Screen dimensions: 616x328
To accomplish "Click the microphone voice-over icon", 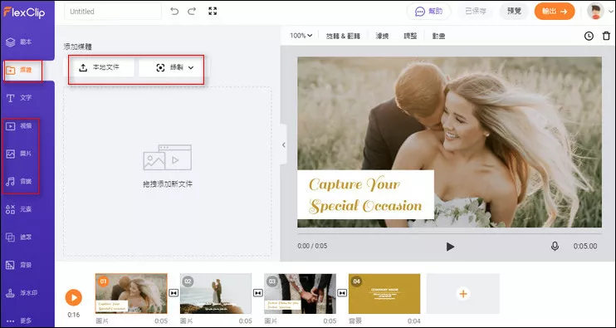I will pos(555,247).
